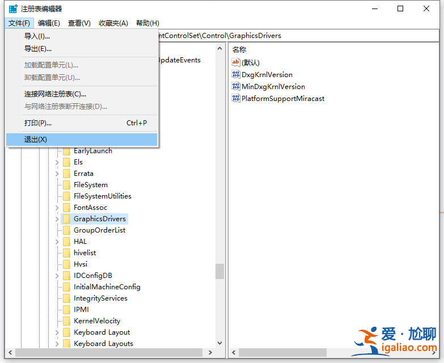Select the PlatformSupportMiracast value icon
The width and height of the screenshot is (444, 363).
coord(235,98)
